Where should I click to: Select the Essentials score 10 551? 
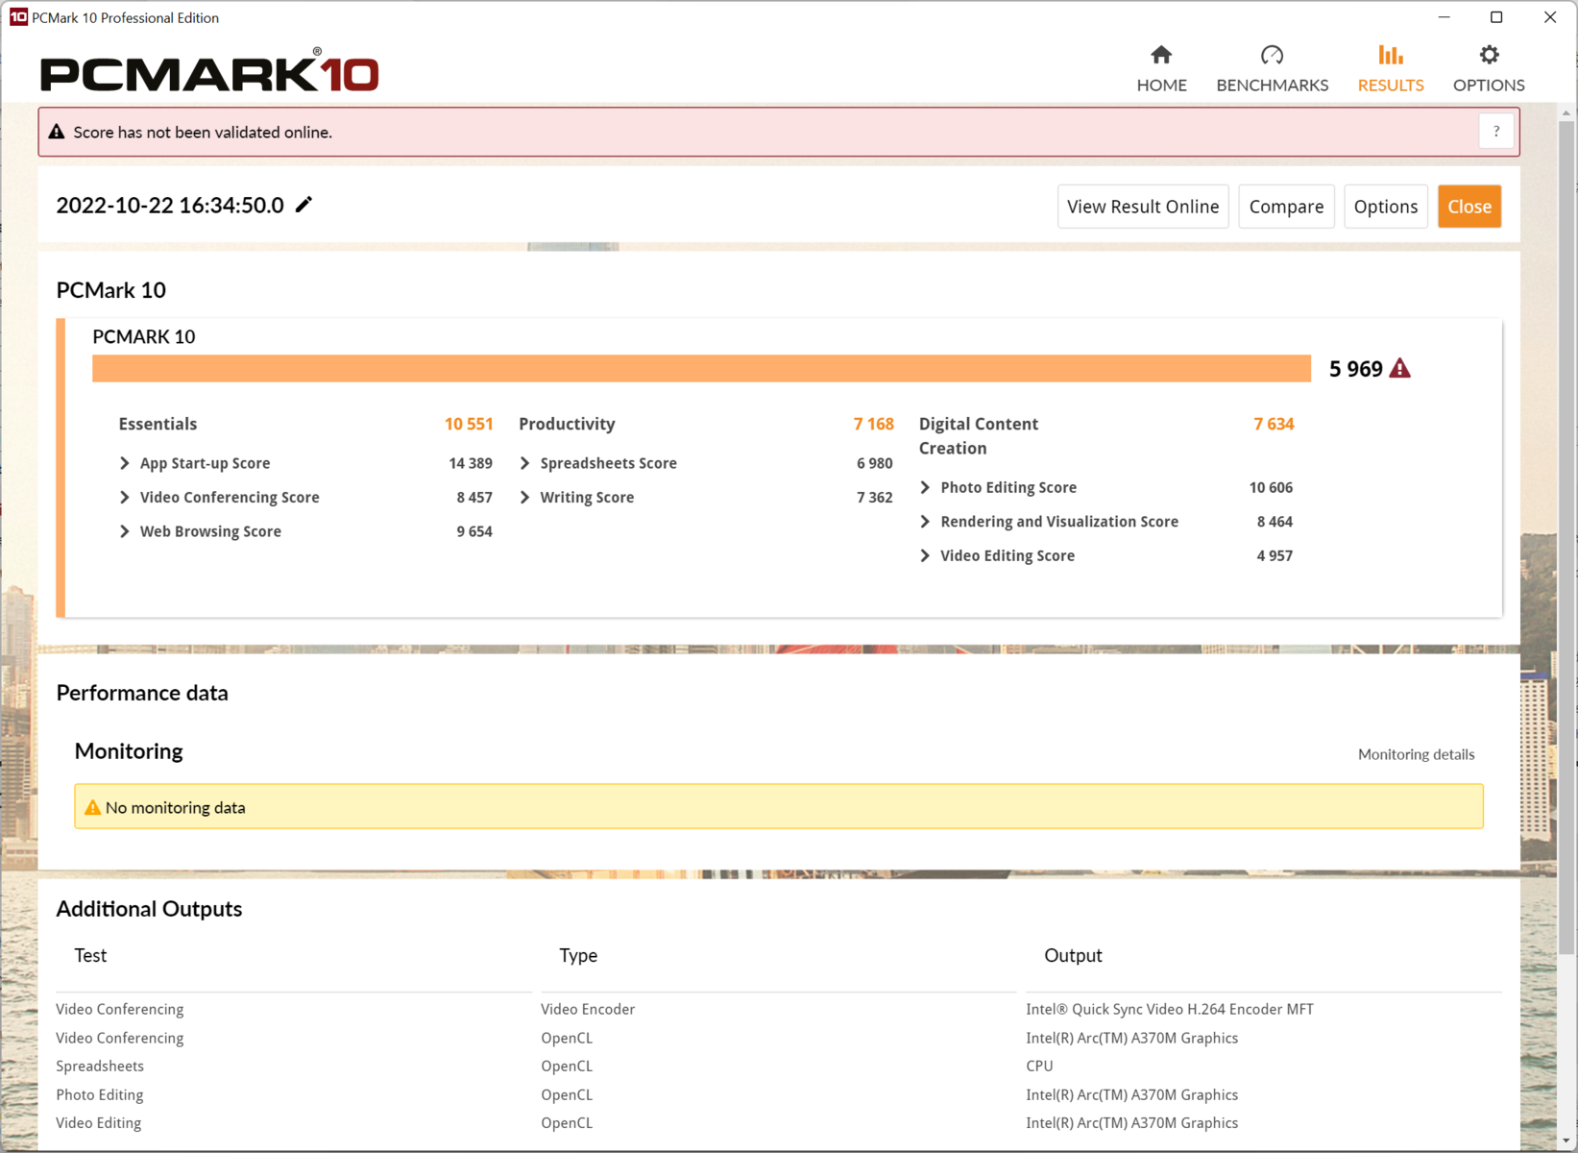pyautogui.click(x=469, y=424)
